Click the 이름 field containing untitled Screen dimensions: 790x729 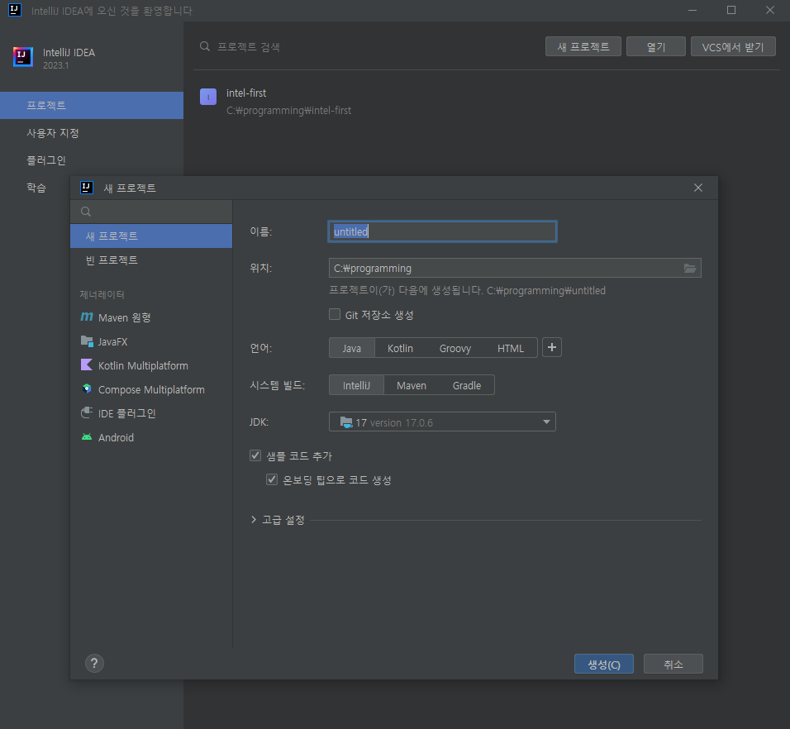(x=442, y=231)
